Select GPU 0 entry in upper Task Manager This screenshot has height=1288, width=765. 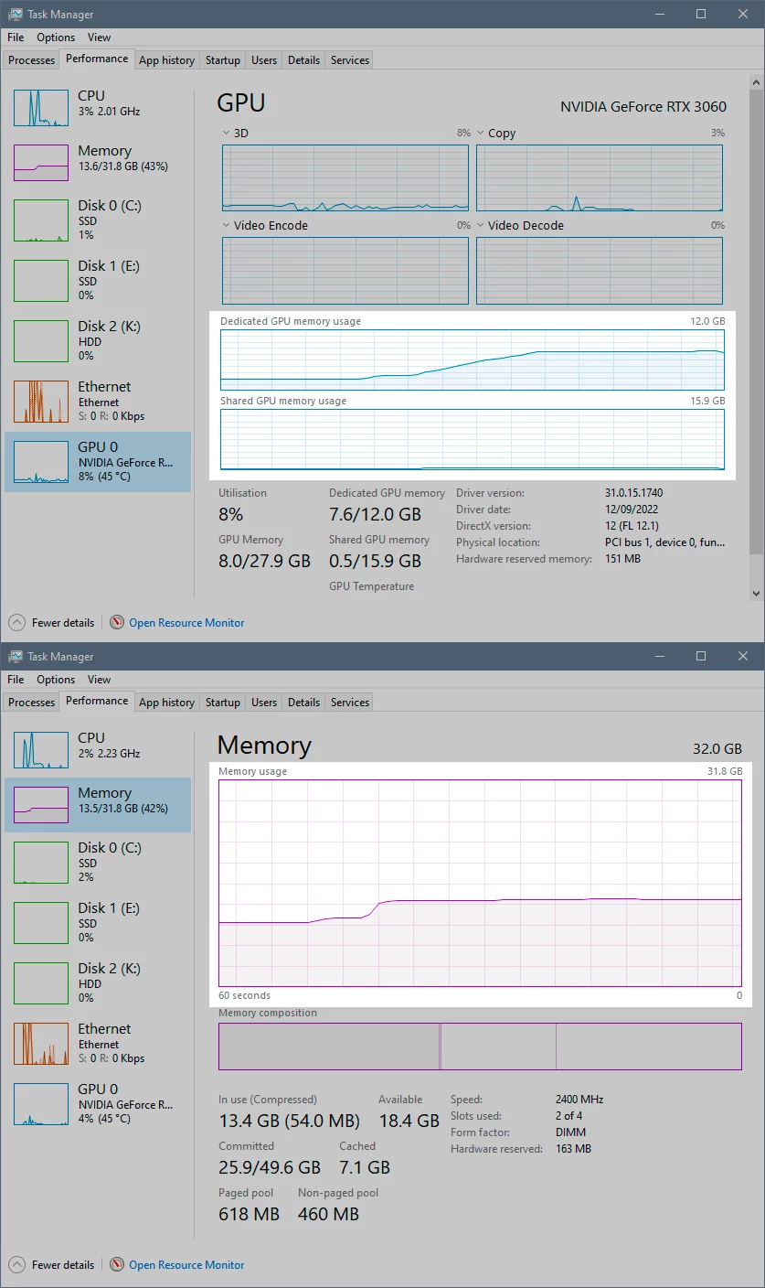tap(98, 462)
